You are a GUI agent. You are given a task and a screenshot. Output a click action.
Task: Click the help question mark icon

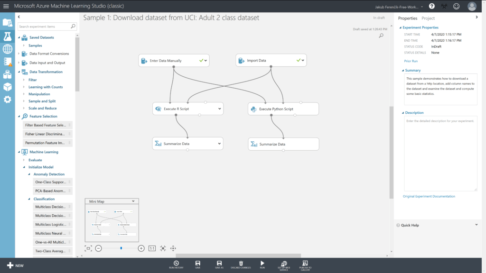tap(432, 6)
